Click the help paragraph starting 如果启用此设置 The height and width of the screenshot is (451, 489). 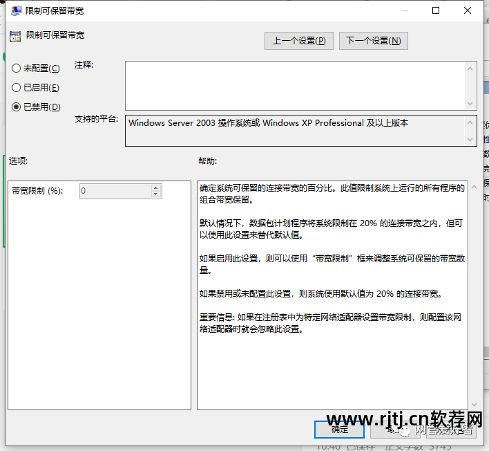click(332, 264)
